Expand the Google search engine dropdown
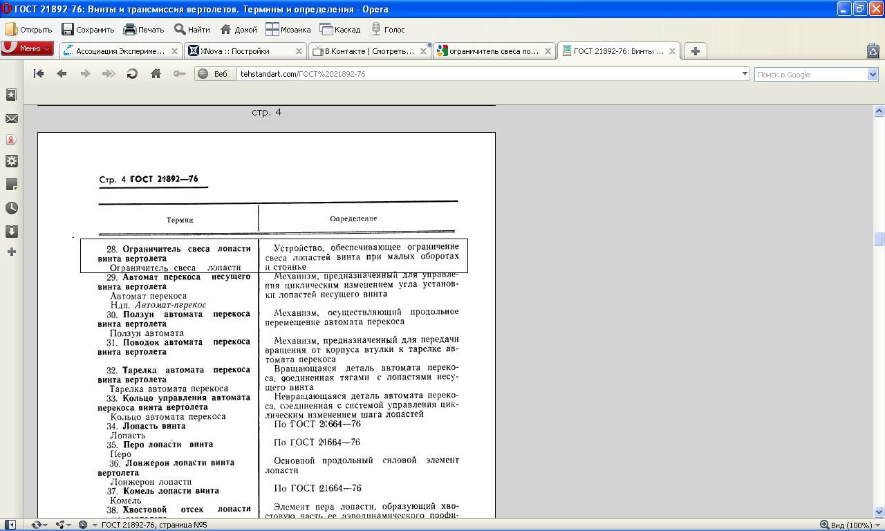885x531 pixels. point(872,75)
